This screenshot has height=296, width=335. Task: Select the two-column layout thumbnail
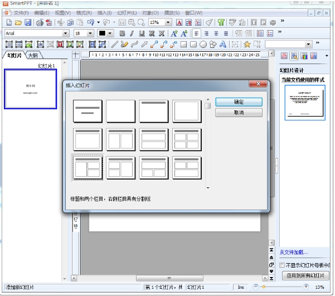coord(121,139)
